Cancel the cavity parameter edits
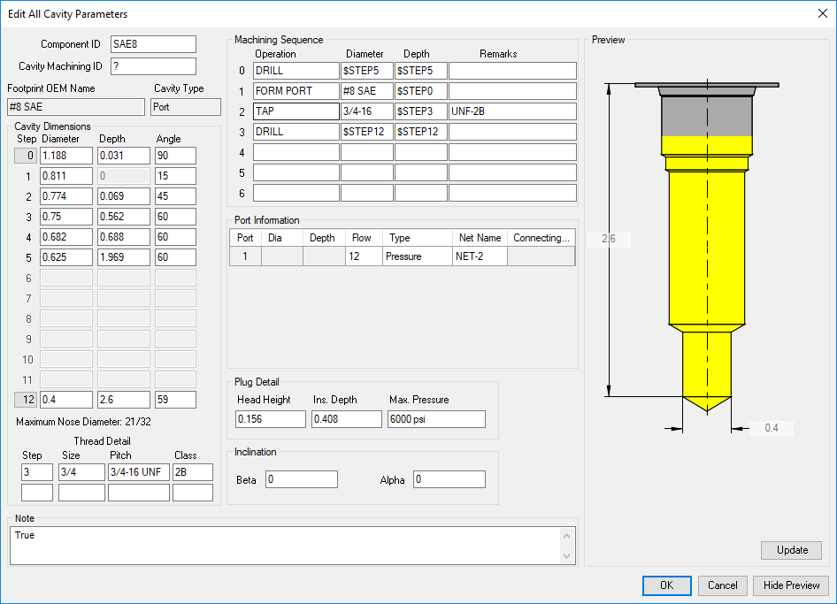 [x=722, y=585]
